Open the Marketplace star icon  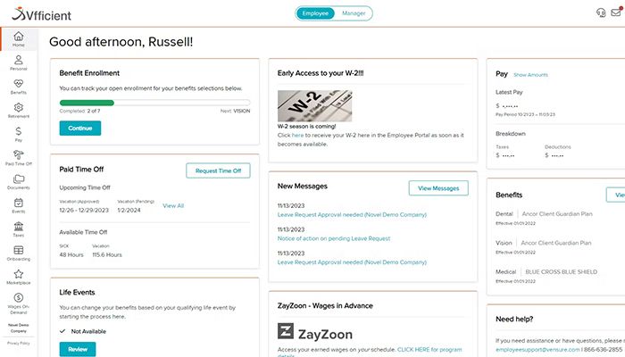coord(18,277)
